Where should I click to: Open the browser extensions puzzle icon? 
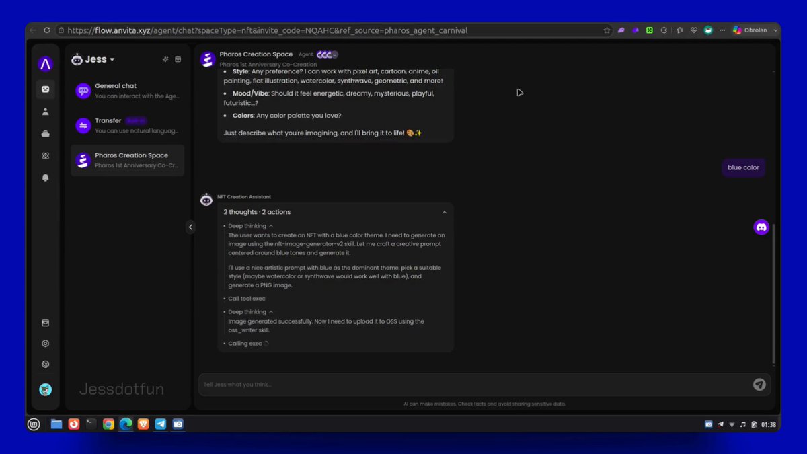pos(664,30)
